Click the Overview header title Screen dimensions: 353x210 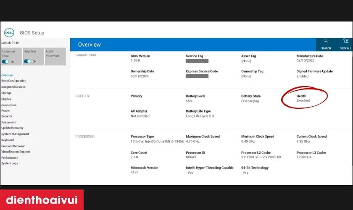coord(90,45)
